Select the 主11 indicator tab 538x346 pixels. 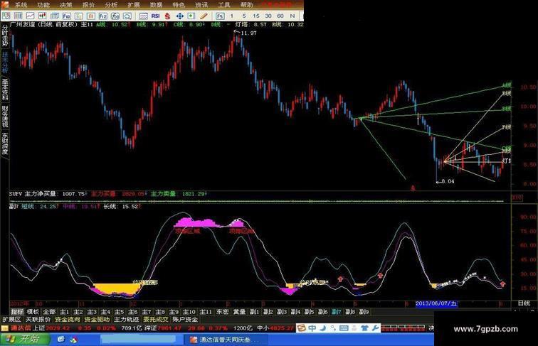click(206, 312)
